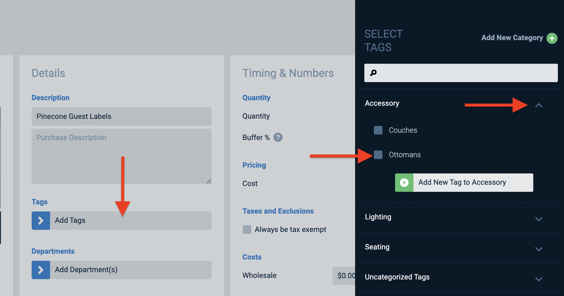The height and width of the screenshot is (296, 564).
Task: Click the Uncategorized Tags label
Action: point(397,277)
